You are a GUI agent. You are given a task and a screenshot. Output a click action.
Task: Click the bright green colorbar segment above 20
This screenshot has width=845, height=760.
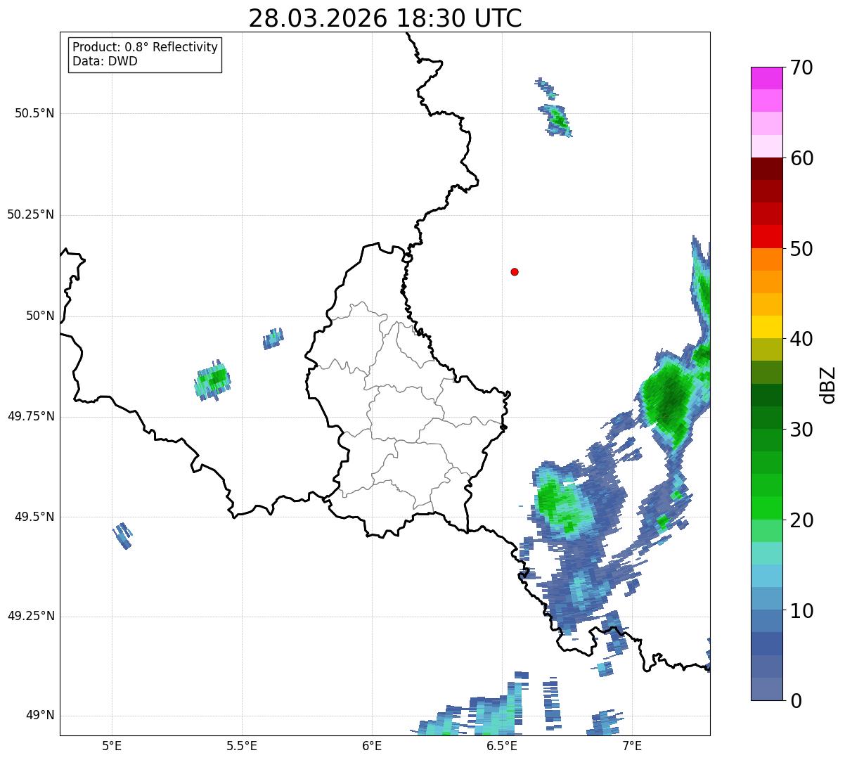point(766,508)
